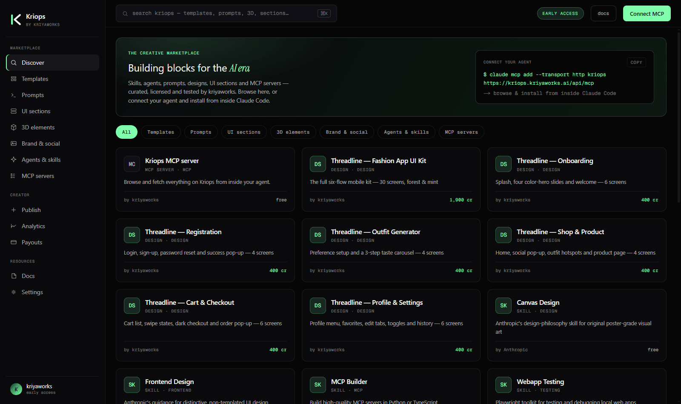Image resolution: width=681 pixels, height=404 pixels.
Task: Click the Publish plus icon
Action: click(x=14, y=210)
